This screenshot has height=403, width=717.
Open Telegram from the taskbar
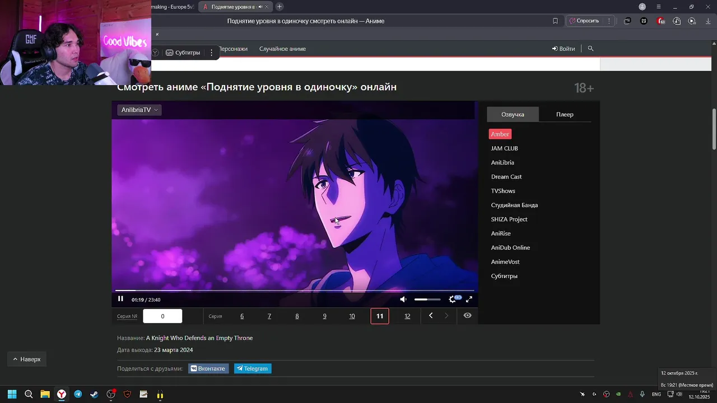coord(78,394)
